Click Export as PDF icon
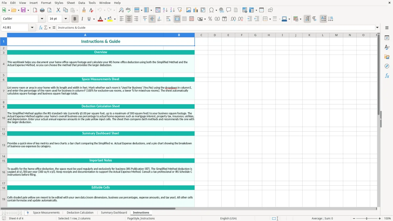 pos(35,10)
